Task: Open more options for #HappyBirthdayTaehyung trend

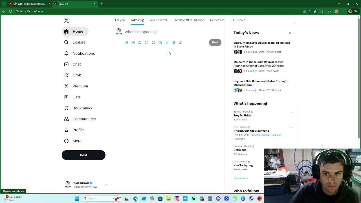Action: 291,127
